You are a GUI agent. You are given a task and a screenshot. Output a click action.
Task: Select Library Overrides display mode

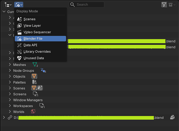tap(40, 52)
